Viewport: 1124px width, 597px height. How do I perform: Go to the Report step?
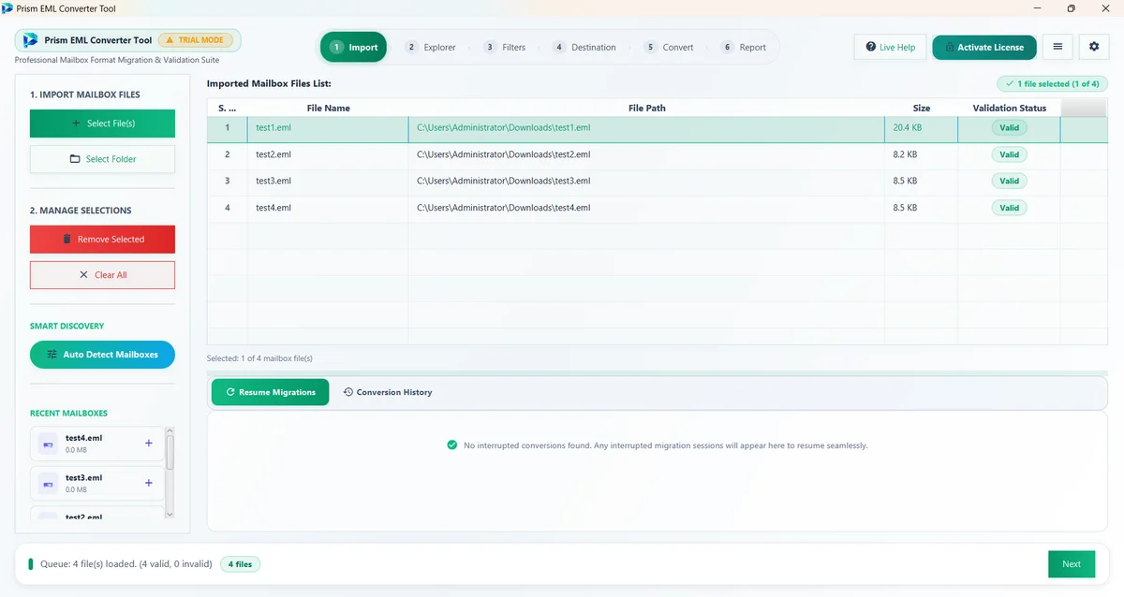(x=744, y=47)
